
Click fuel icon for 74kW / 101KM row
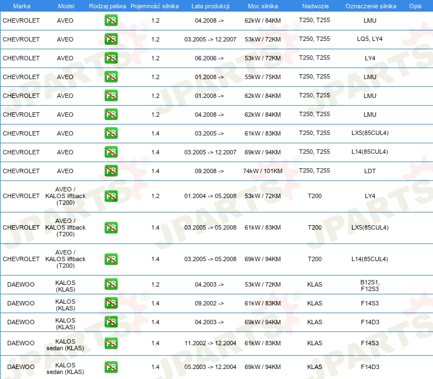click(x=111, y=171)
